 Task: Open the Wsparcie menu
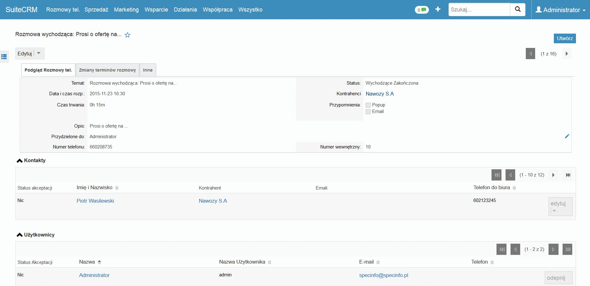pos(156,10)
